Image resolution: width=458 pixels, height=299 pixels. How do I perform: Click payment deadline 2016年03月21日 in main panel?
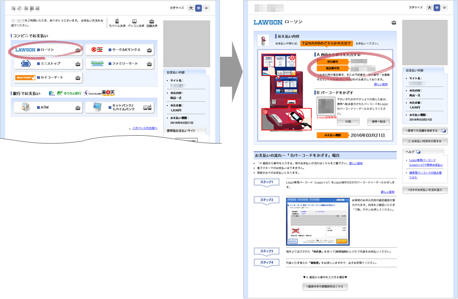click(x=367, y=135)
